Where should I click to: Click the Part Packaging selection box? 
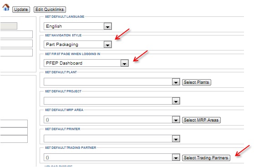(x=74, y=45)
